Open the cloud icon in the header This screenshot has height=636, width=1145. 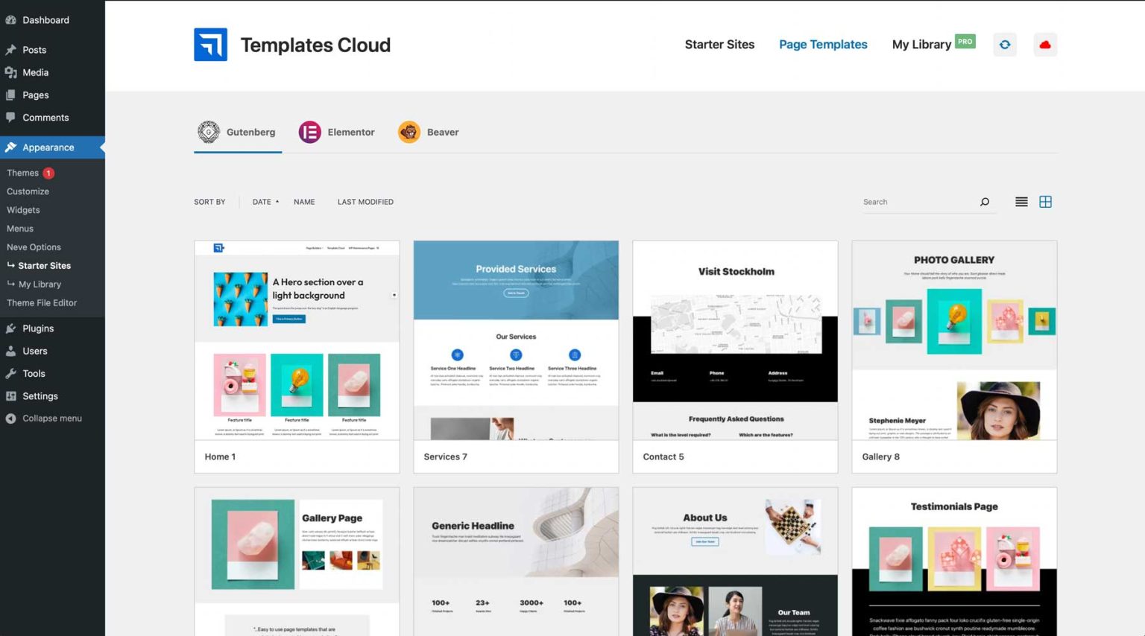pos(1045,44)
